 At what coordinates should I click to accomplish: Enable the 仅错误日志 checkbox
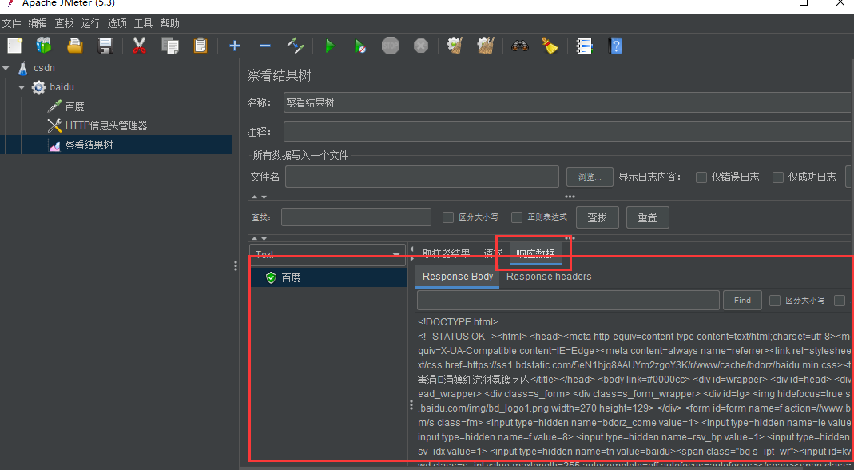click(x=701, y=177)
